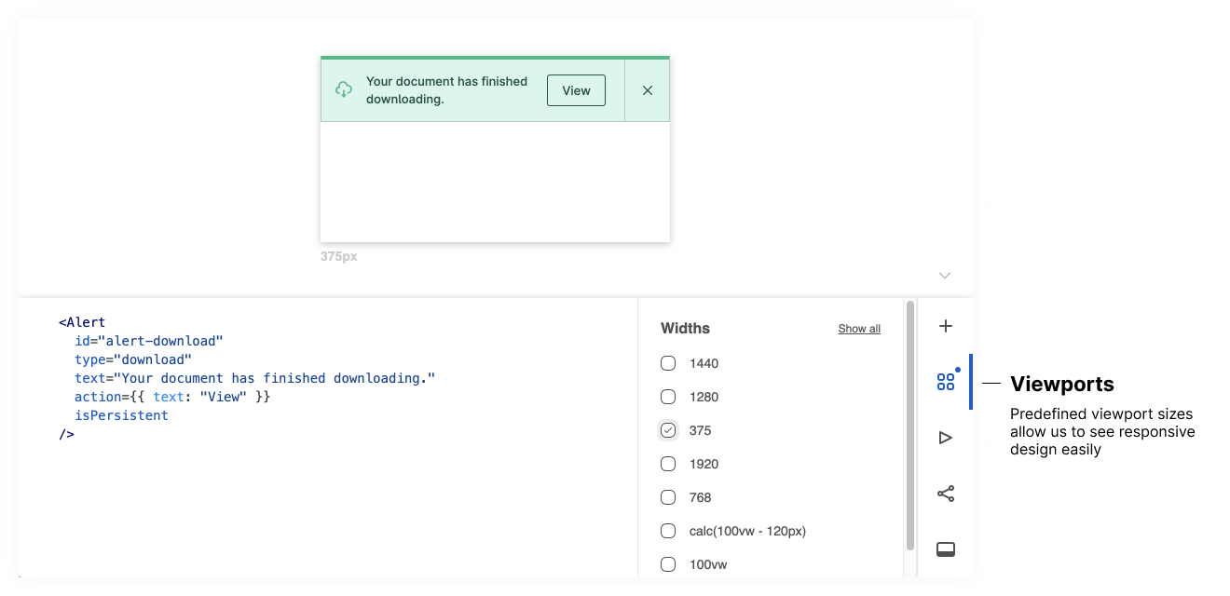Click the cloud download icon in alert

click(x=344, y=89)
